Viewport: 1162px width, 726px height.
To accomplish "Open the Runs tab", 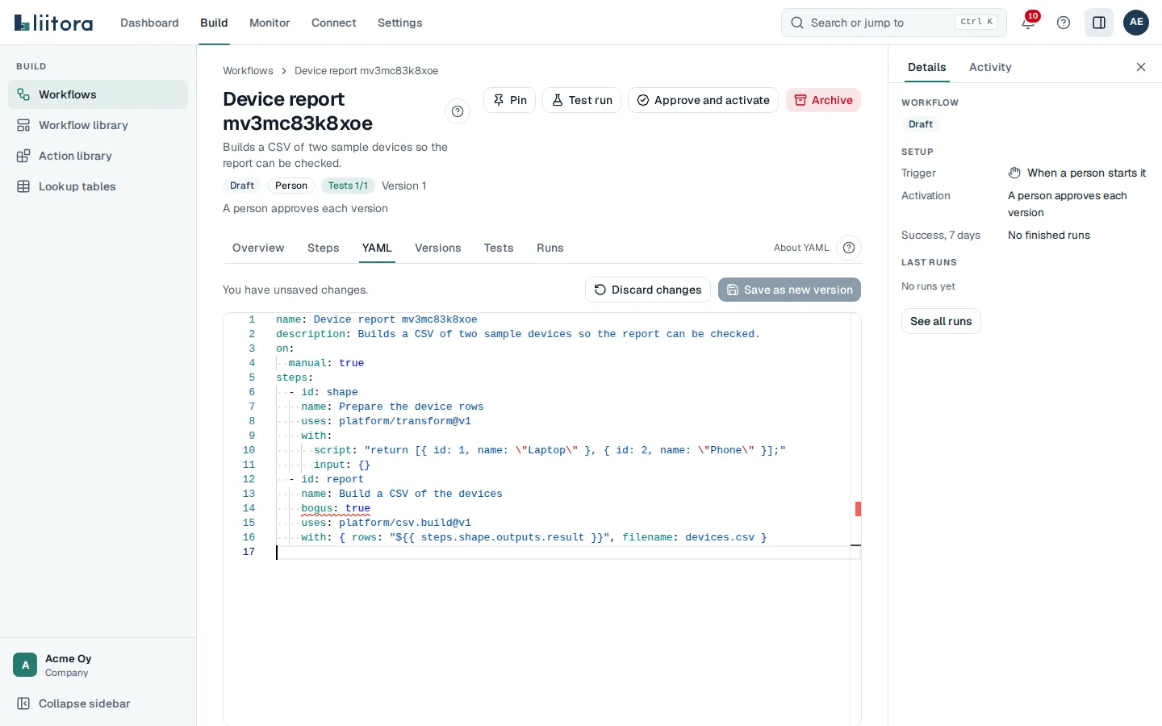I will [x=550, y=248].
